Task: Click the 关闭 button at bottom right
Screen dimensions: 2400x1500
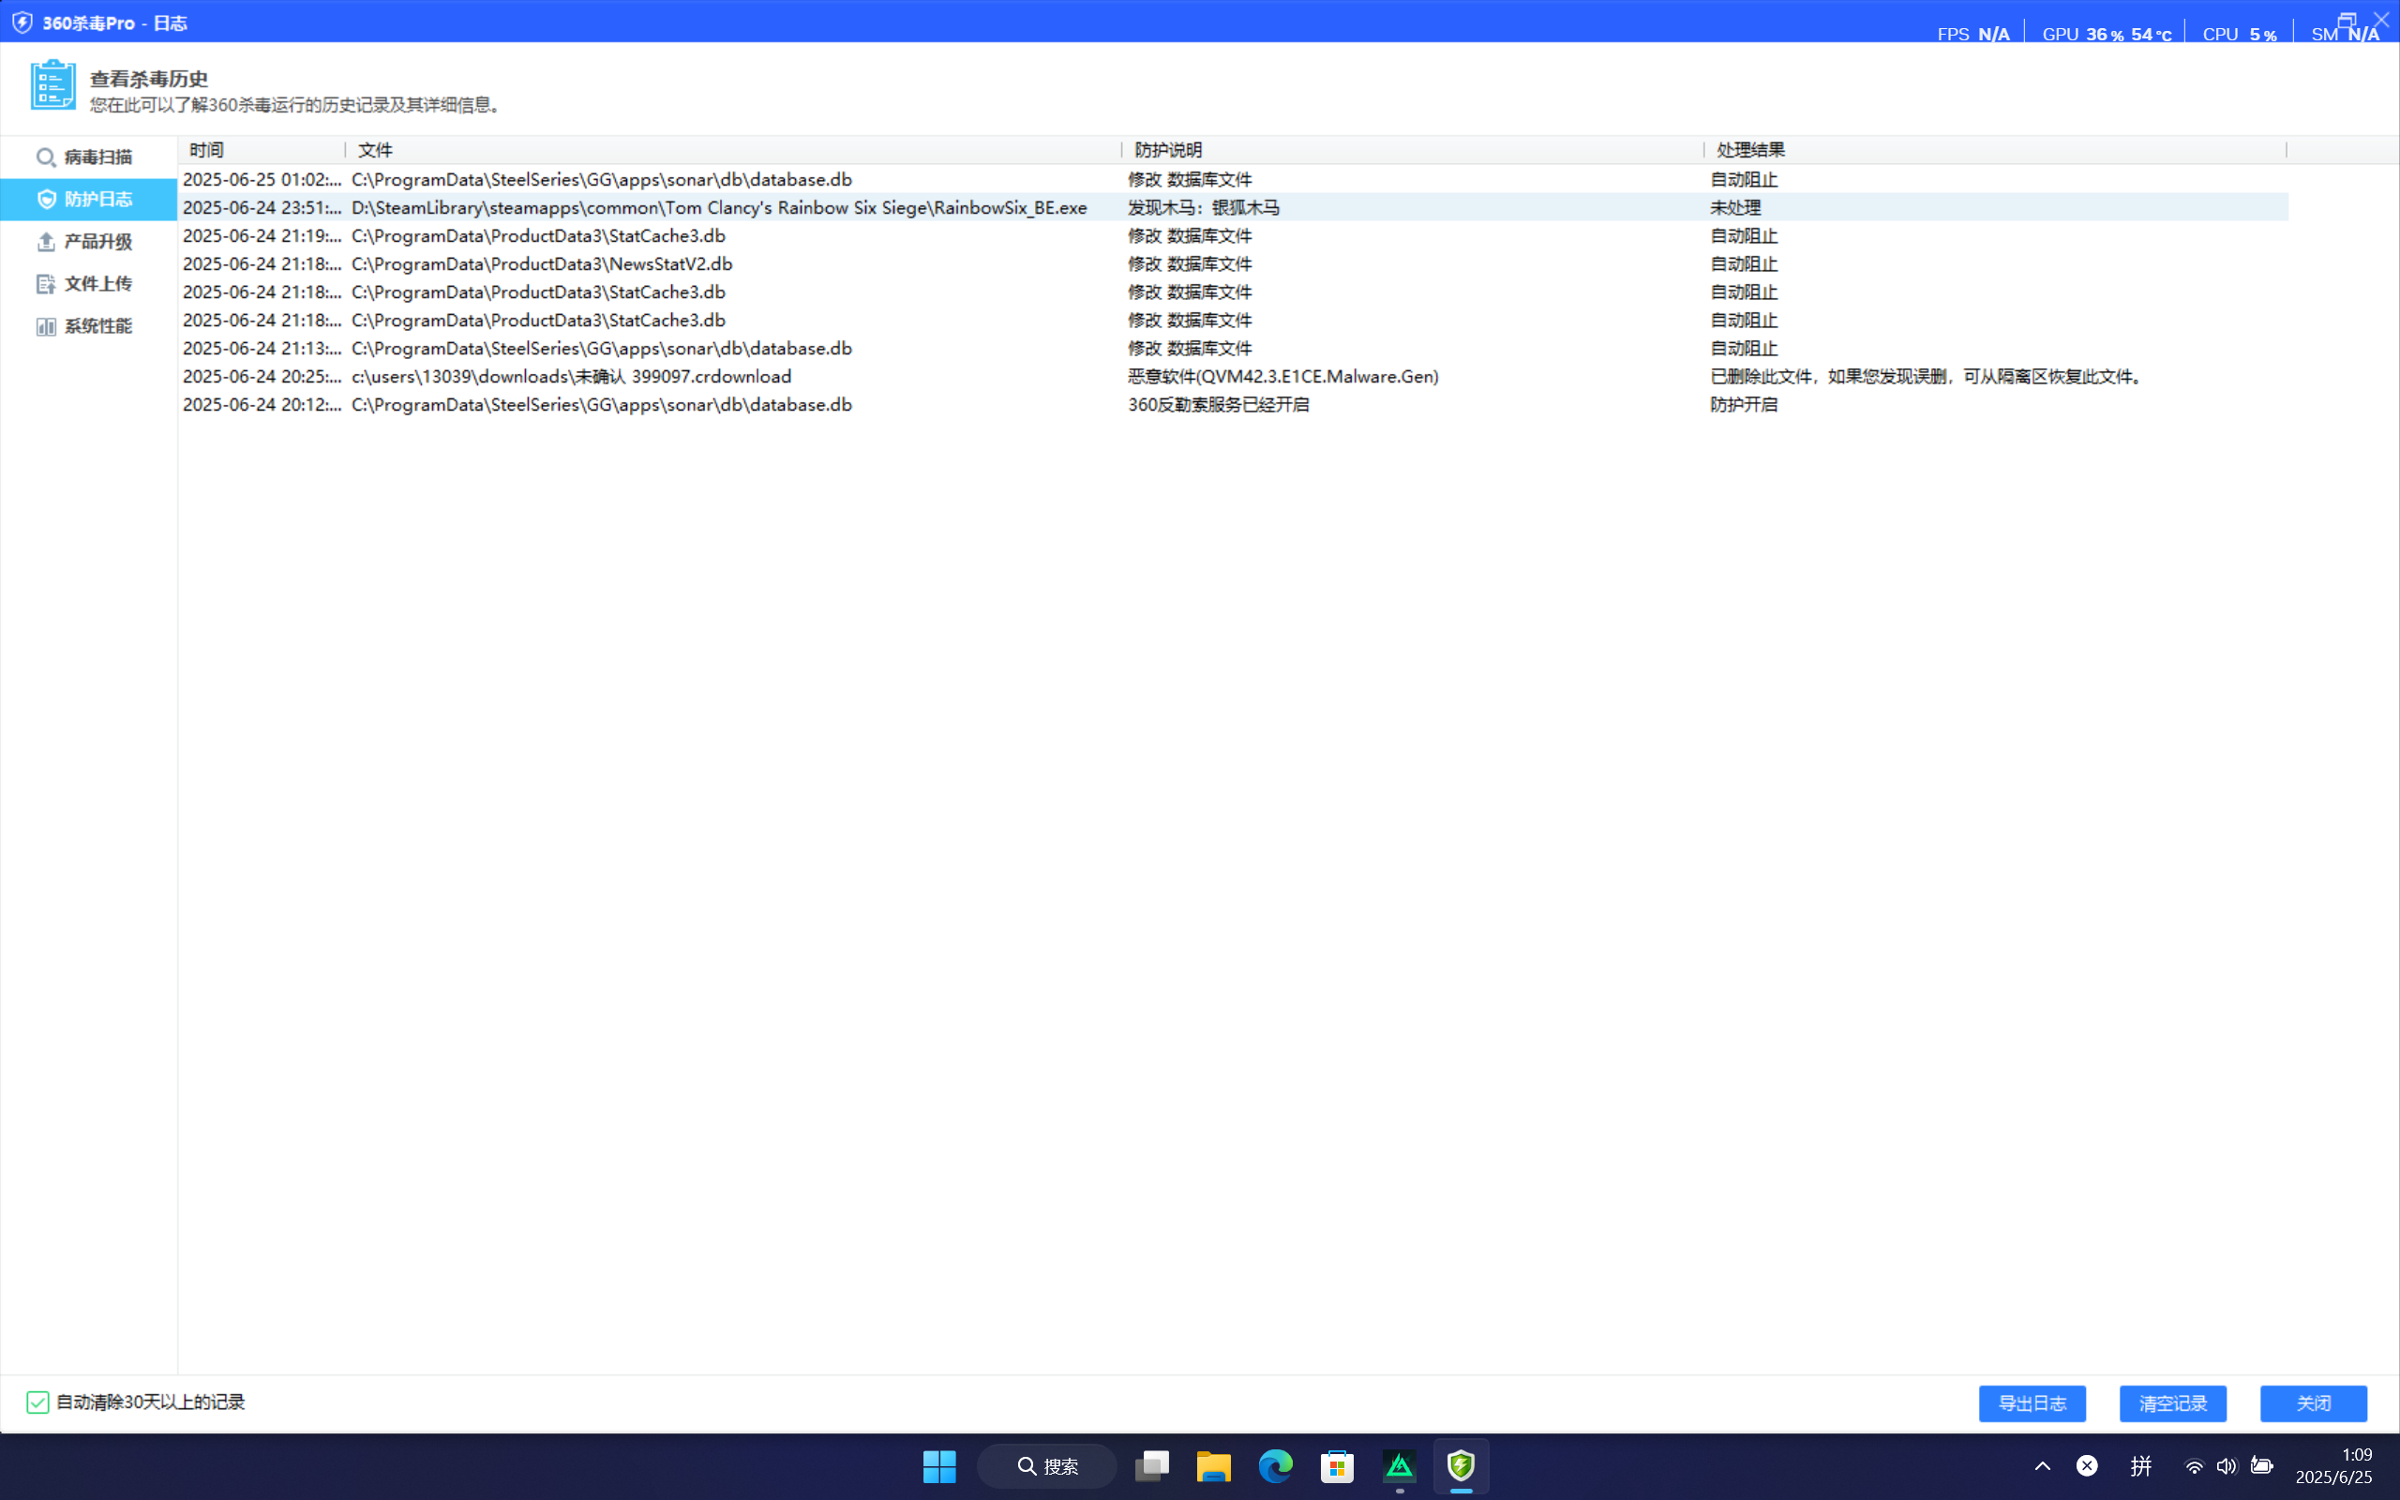Action: pyautogui.click(x=2313, y=1402)
